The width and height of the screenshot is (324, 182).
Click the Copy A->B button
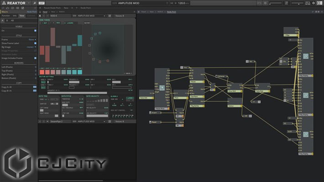[x=35, y=87]
